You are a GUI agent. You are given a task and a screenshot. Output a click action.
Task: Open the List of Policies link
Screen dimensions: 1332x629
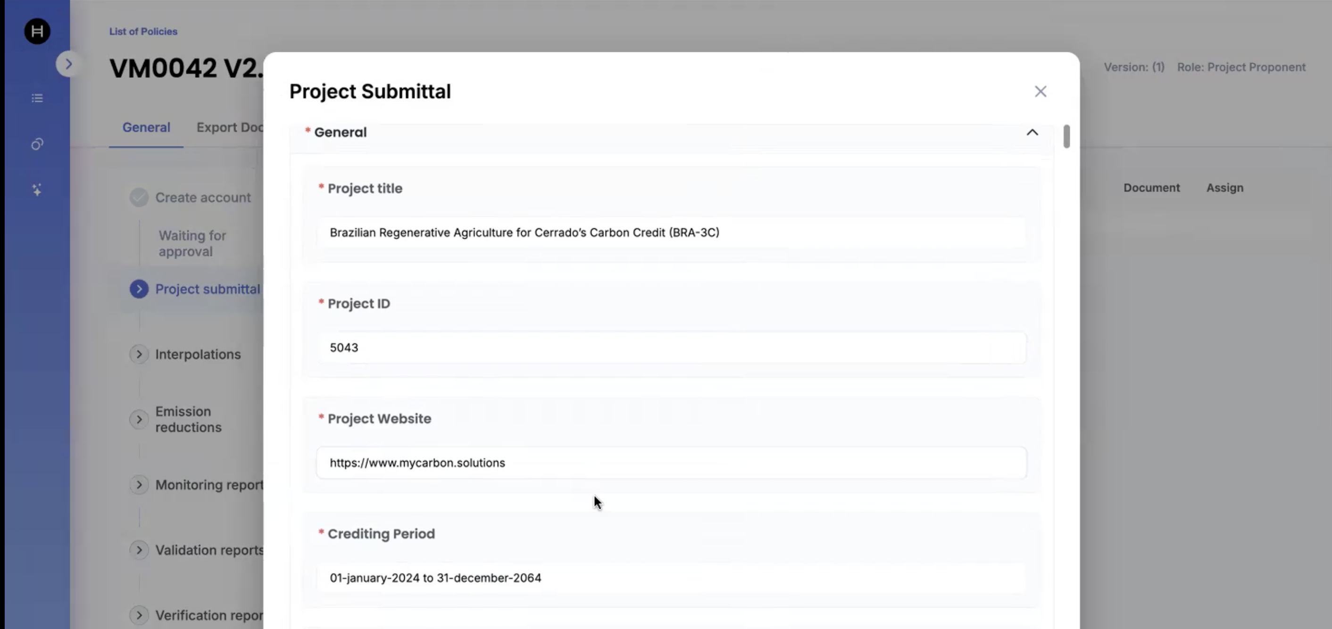[143, 32]
